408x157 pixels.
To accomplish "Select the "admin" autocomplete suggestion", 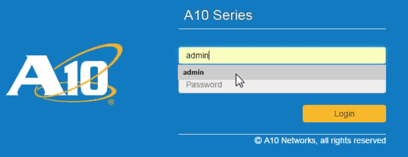I will (194, 72).
